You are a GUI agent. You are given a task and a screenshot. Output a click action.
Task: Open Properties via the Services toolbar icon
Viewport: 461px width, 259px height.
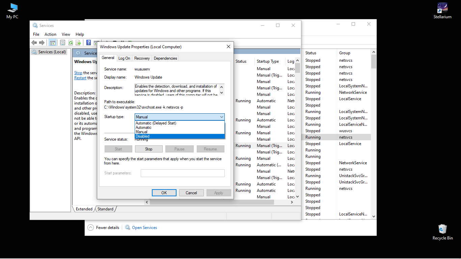coord(62,42)
